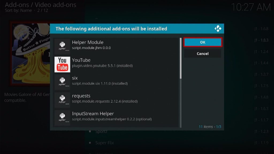Click Super Flix in background list

[x=105, y=143]
